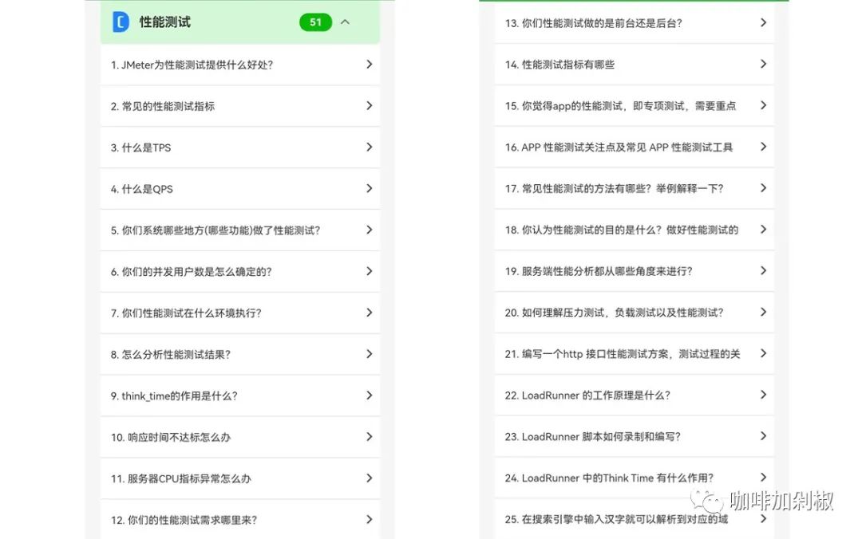
Task: Open question 20 about 压力测试, 负载测试以及性能测试
Action: [635, 313]
